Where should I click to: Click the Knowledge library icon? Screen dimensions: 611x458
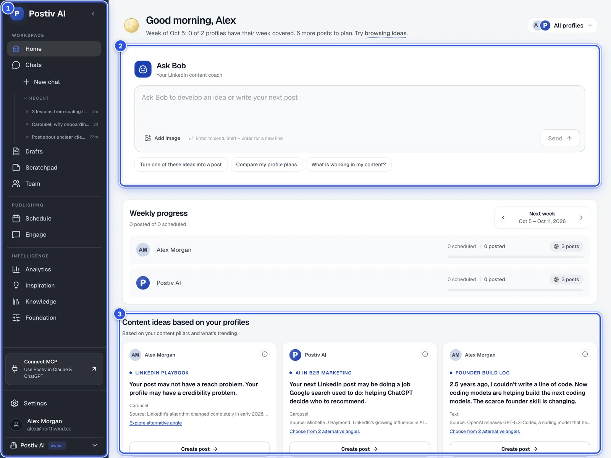pos(16,302)
